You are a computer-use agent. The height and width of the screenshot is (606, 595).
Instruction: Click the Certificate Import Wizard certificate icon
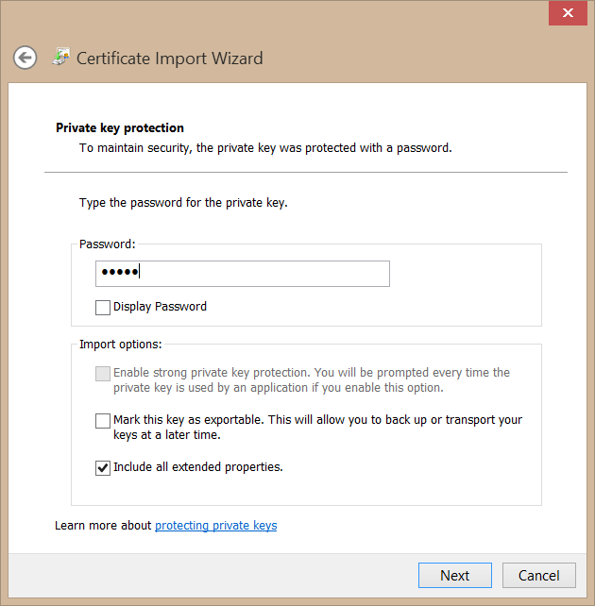click(60, 57)
